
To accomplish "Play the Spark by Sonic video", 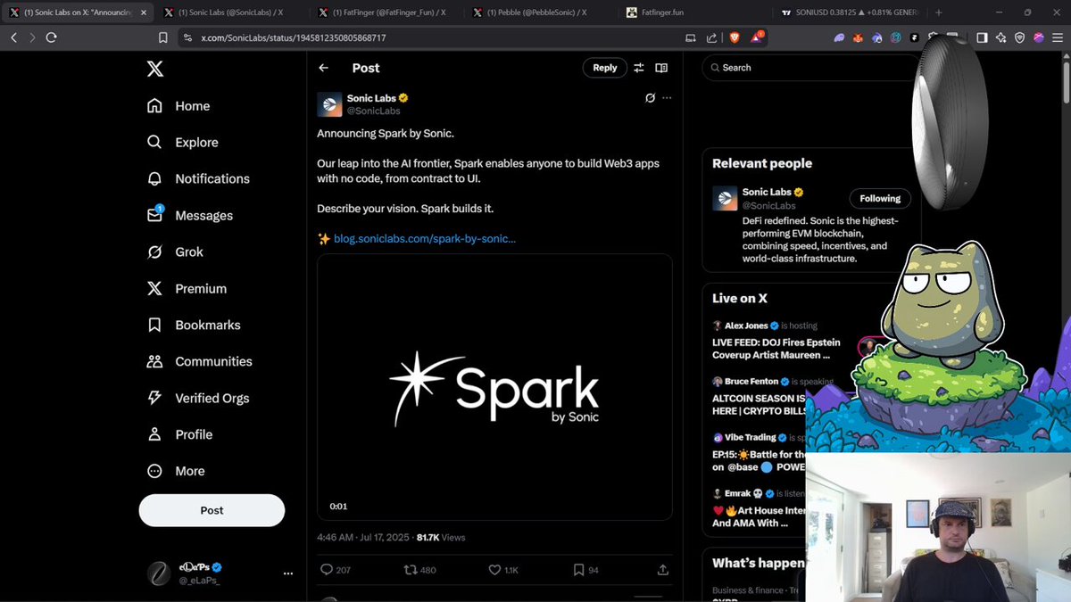I will [x=494, y=387].
